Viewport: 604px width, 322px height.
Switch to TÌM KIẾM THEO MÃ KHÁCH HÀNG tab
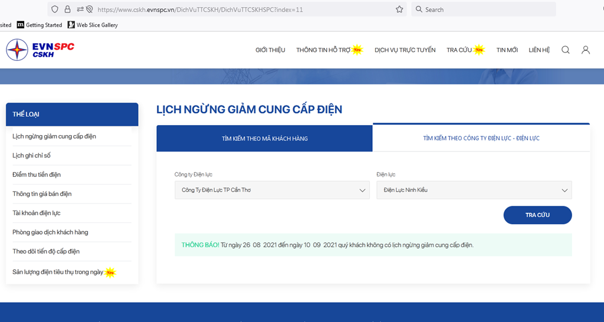[264, 139]
